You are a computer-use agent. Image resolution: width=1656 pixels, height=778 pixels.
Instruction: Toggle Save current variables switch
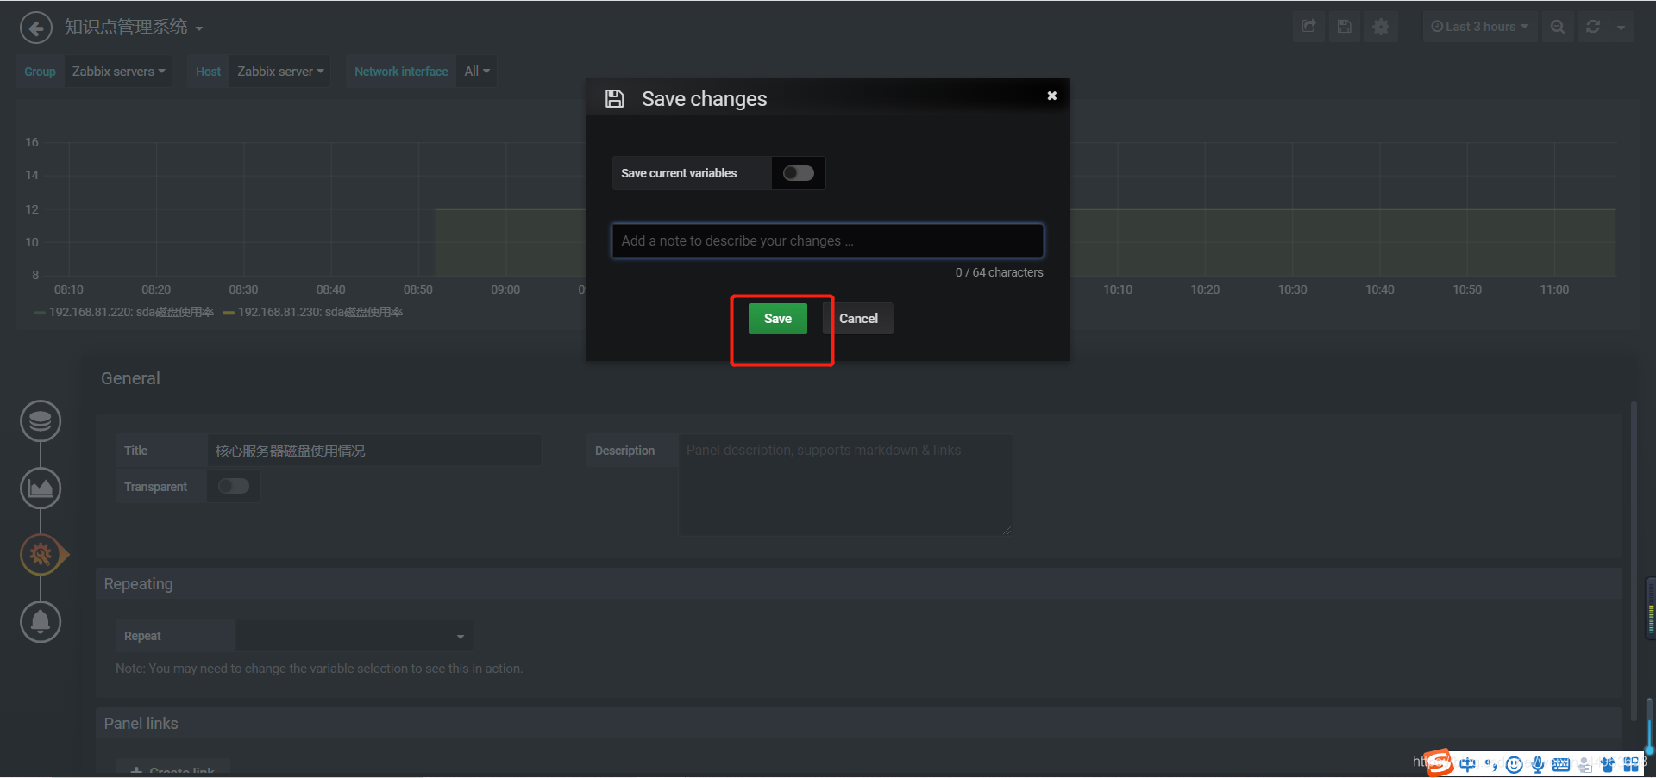[798, 173]
